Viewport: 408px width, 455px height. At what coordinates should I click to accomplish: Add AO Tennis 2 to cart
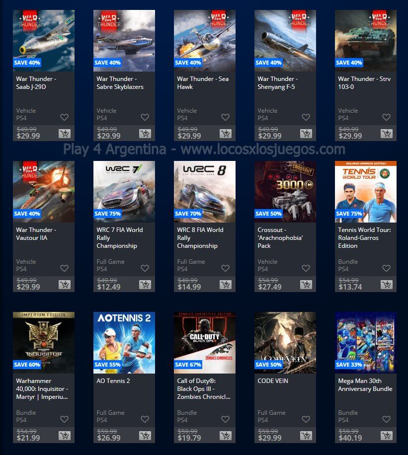(145, 436)
